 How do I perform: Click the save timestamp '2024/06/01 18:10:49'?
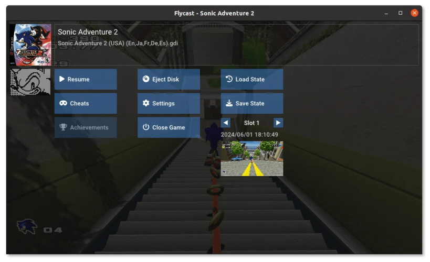249,135
